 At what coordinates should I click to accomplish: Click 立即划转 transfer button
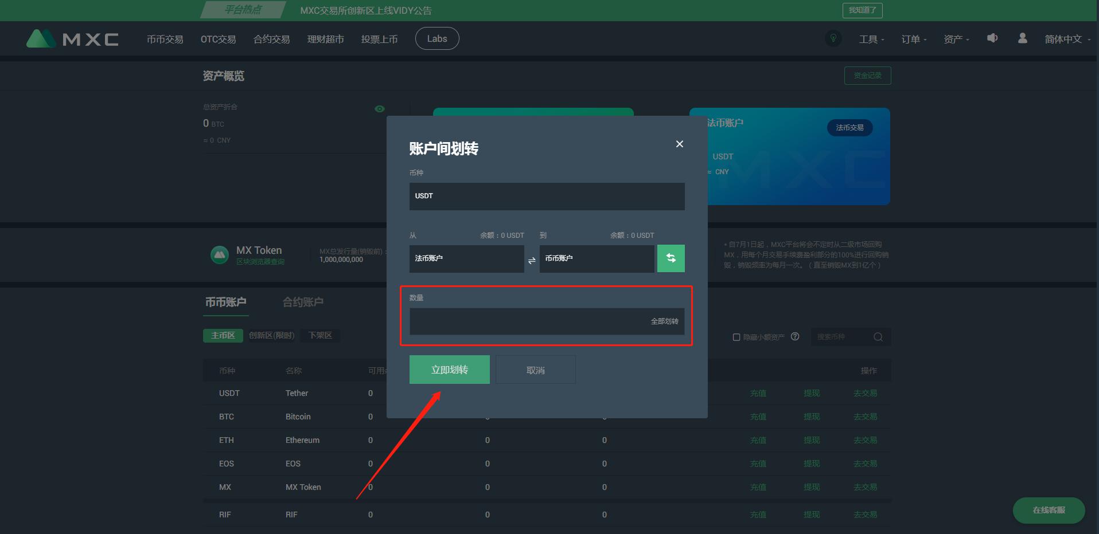(x=449, y=370)
